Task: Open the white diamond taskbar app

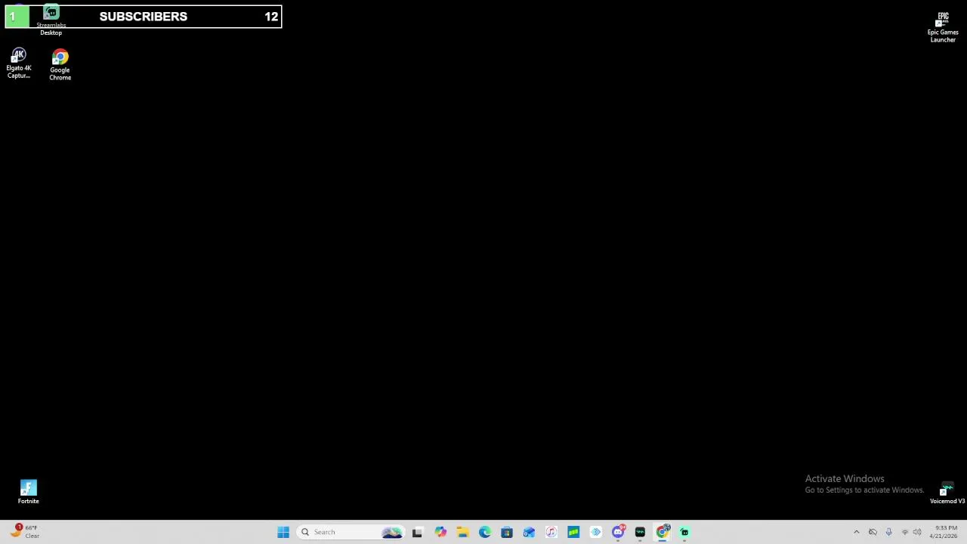Action: pyautogui.click(x=596, y=532)
